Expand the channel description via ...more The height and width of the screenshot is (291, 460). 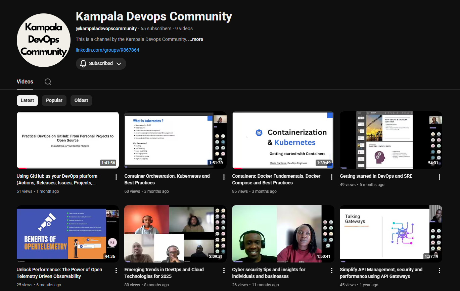point(195,39)
